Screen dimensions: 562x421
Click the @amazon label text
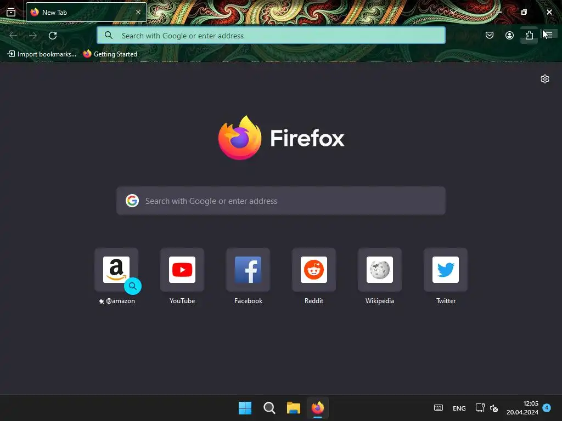point(120,301)
